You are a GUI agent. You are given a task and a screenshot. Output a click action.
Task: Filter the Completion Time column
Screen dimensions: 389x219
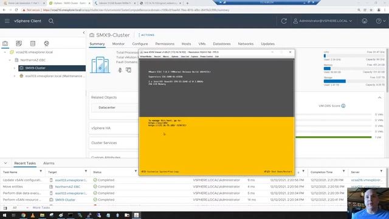[343, 172]
